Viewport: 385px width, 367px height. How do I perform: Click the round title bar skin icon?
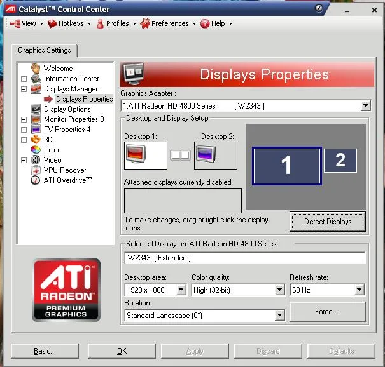[x=319, y=9]
